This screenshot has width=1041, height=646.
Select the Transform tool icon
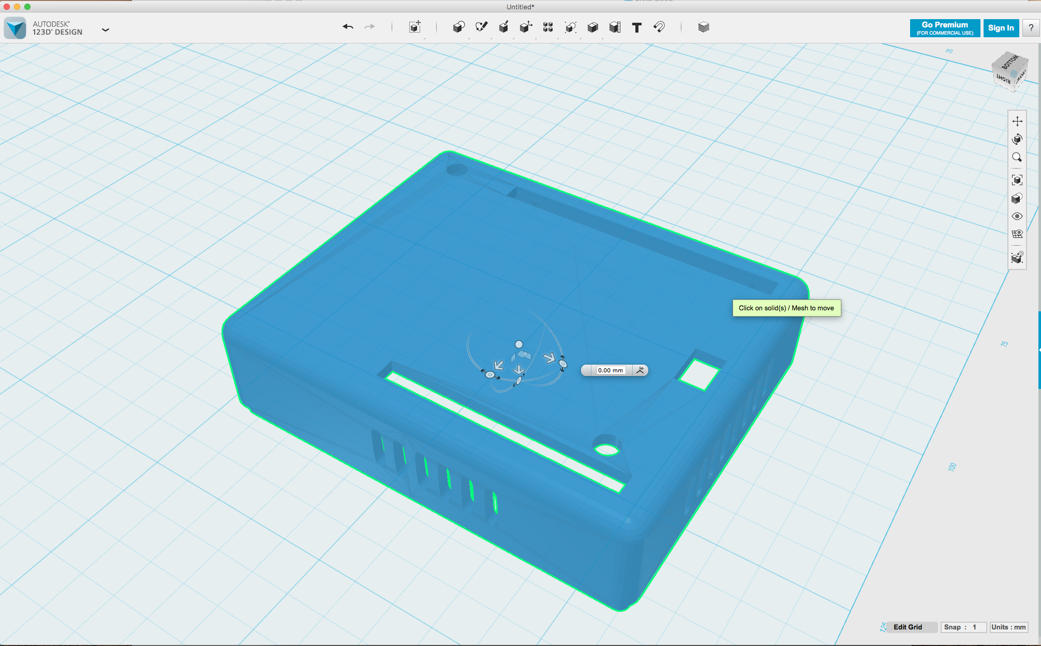(x=414, y=27)
